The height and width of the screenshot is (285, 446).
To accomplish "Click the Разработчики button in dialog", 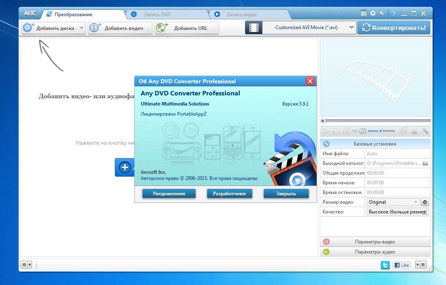I will point(229,194).
